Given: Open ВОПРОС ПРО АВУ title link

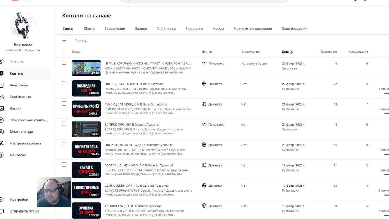Looking at the screenshot, I should pos(132,125).
